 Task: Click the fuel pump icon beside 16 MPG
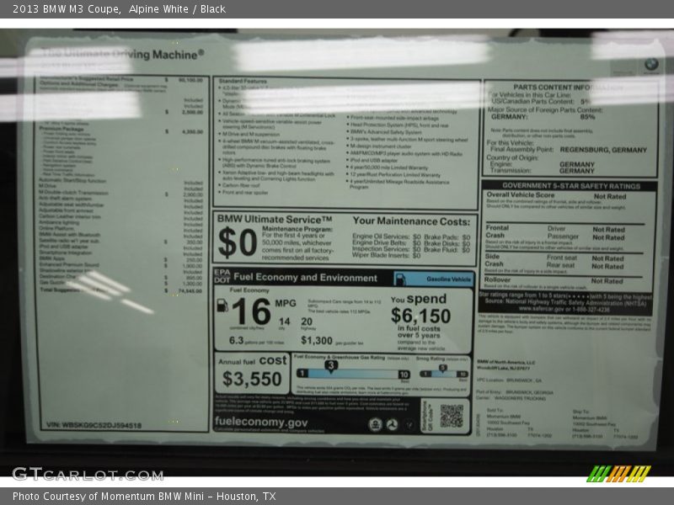click(222, 306)
